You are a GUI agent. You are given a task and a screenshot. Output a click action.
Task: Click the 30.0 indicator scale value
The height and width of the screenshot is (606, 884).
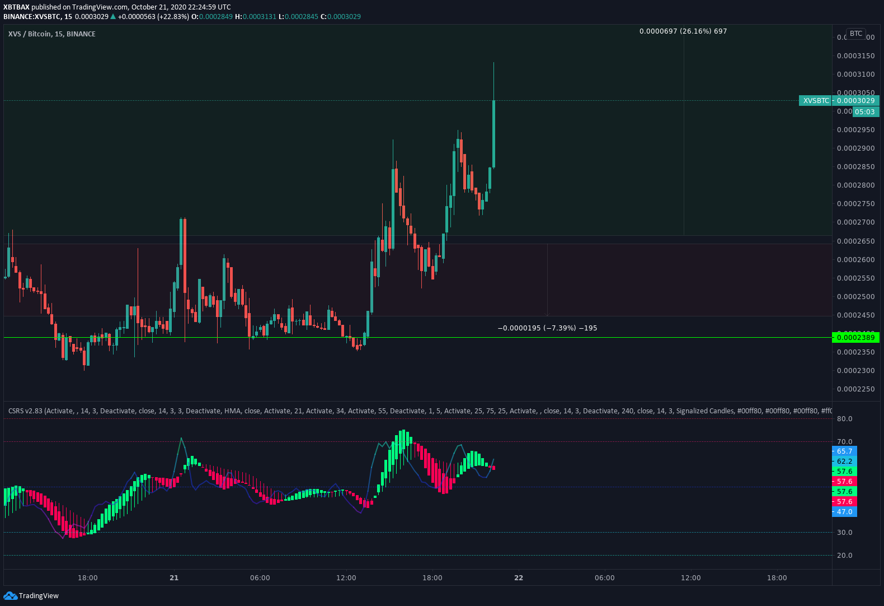(845, 533)
